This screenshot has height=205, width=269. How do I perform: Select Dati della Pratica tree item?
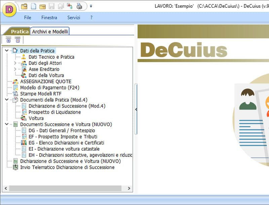37,51
